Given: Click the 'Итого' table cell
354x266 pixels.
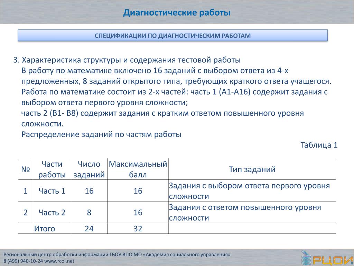Looking at the screenshot, I should (45, 229).
